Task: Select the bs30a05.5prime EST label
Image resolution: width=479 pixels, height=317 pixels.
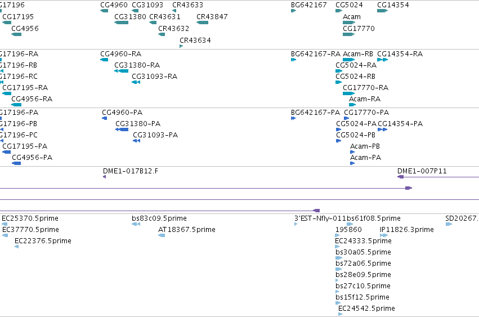Action: click(363, 252)
